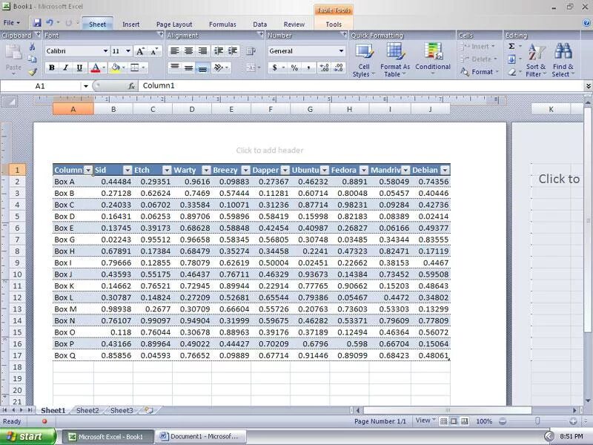Open Find & Select binoculars menu

(563, 60)
